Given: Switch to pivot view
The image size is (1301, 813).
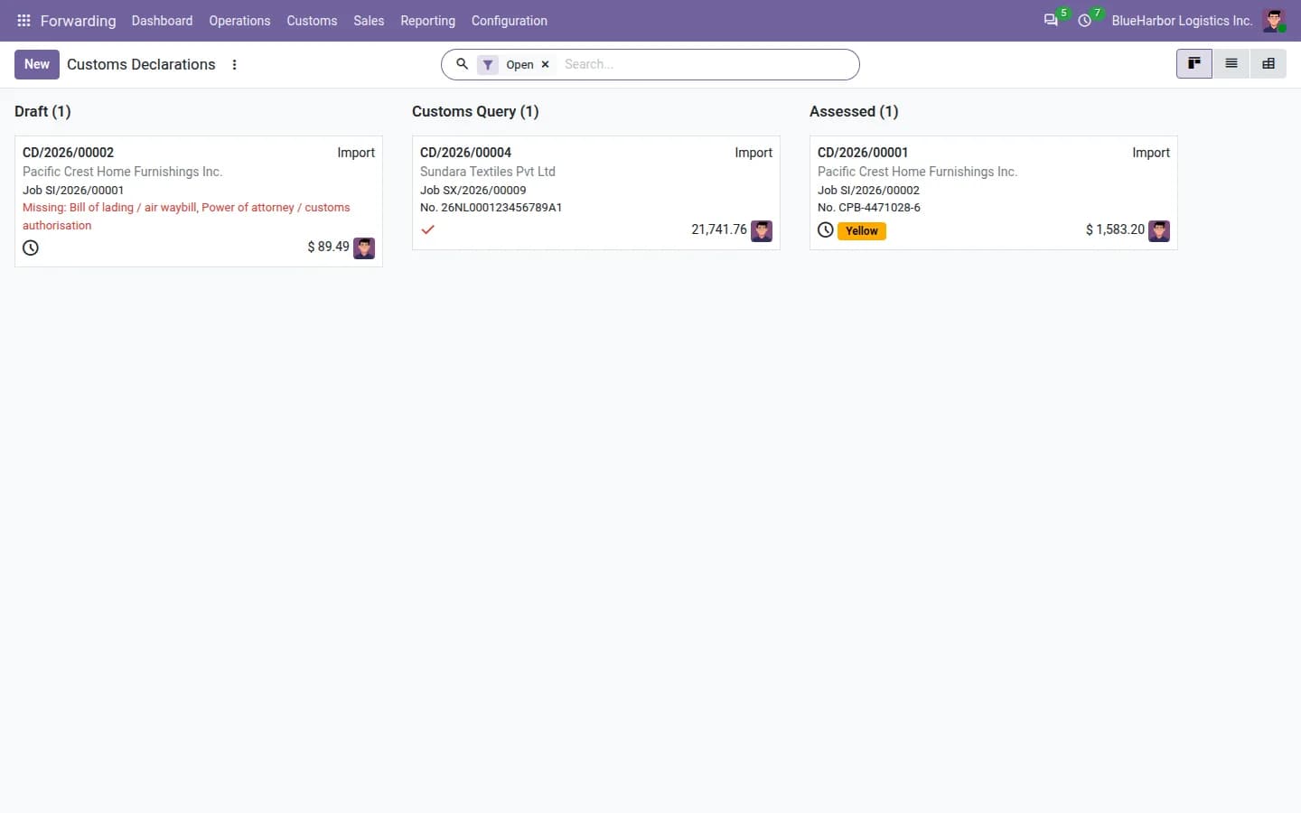Looking at the screenshot, I should 1268,63.
